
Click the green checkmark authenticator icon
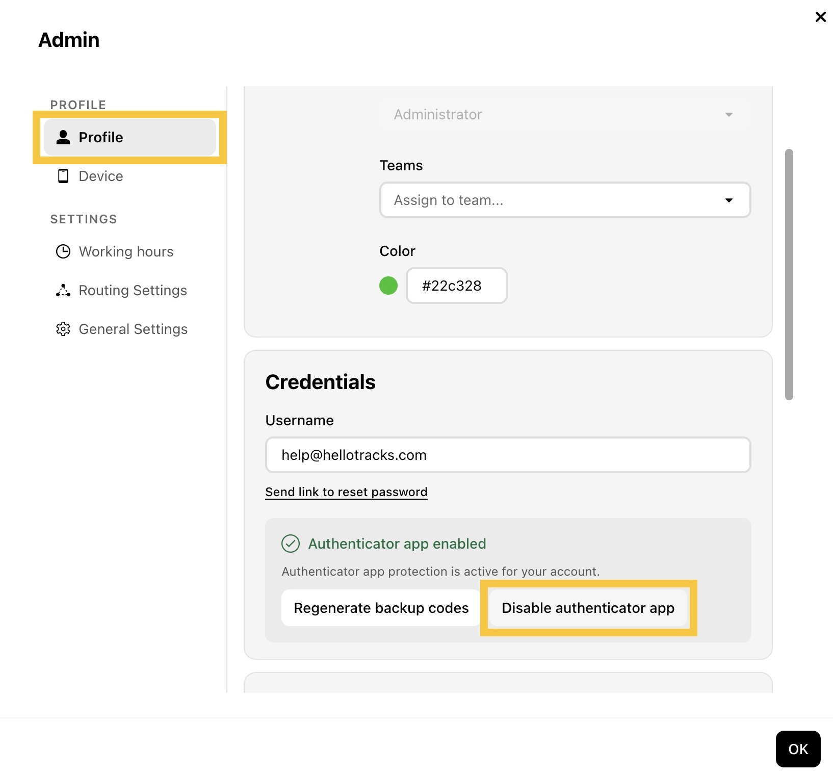pyautogui.click(x=291, y=544)
